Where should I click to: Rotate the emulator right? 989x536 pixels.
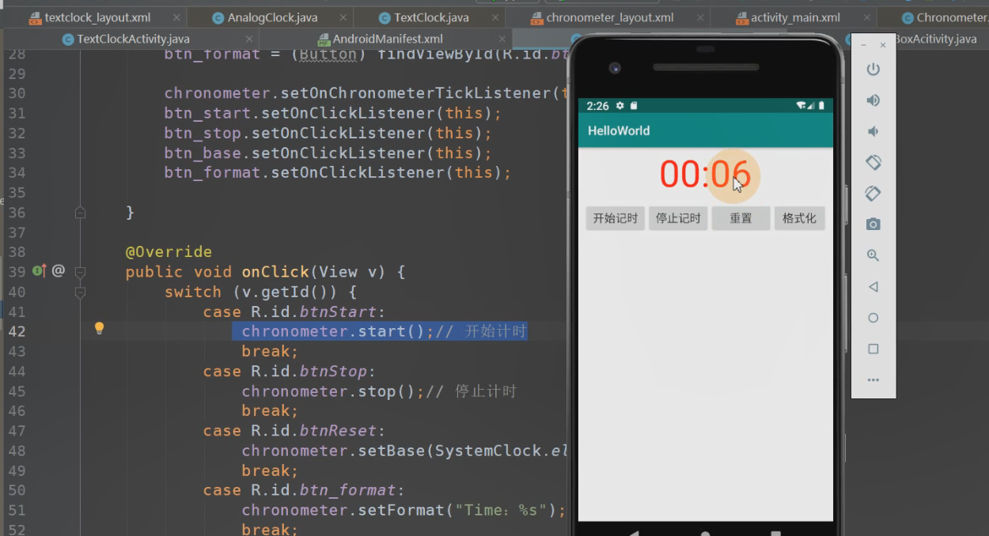coord(873,194)
